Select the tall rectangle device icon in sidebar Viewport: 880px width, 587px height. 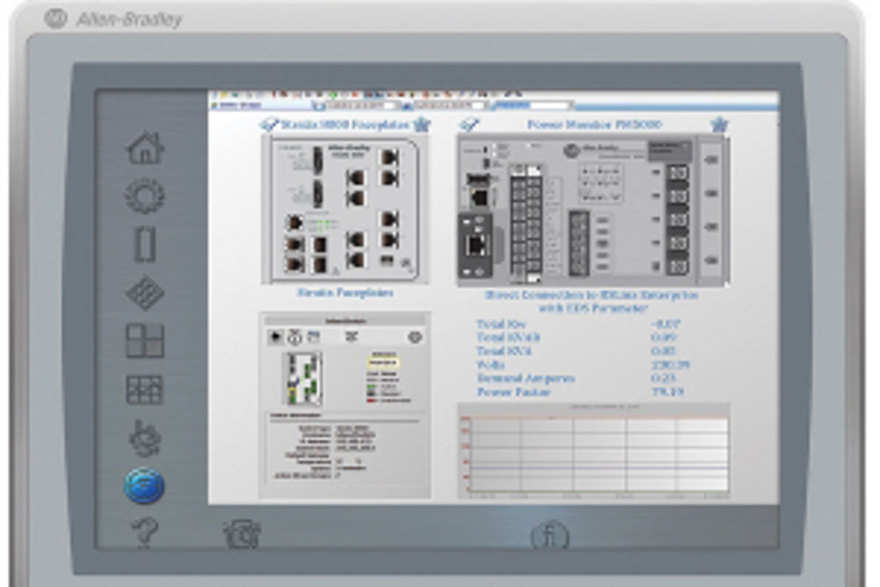click(146, 244)
